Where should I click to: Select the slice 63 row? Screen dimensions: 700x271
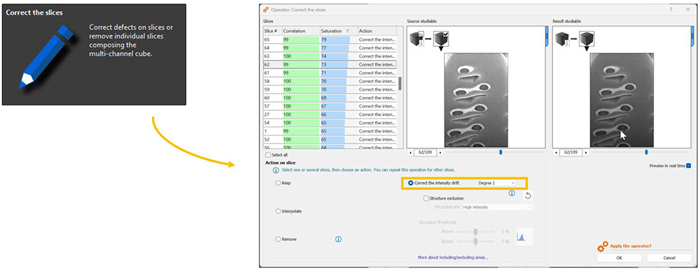[x=330, y=56]
